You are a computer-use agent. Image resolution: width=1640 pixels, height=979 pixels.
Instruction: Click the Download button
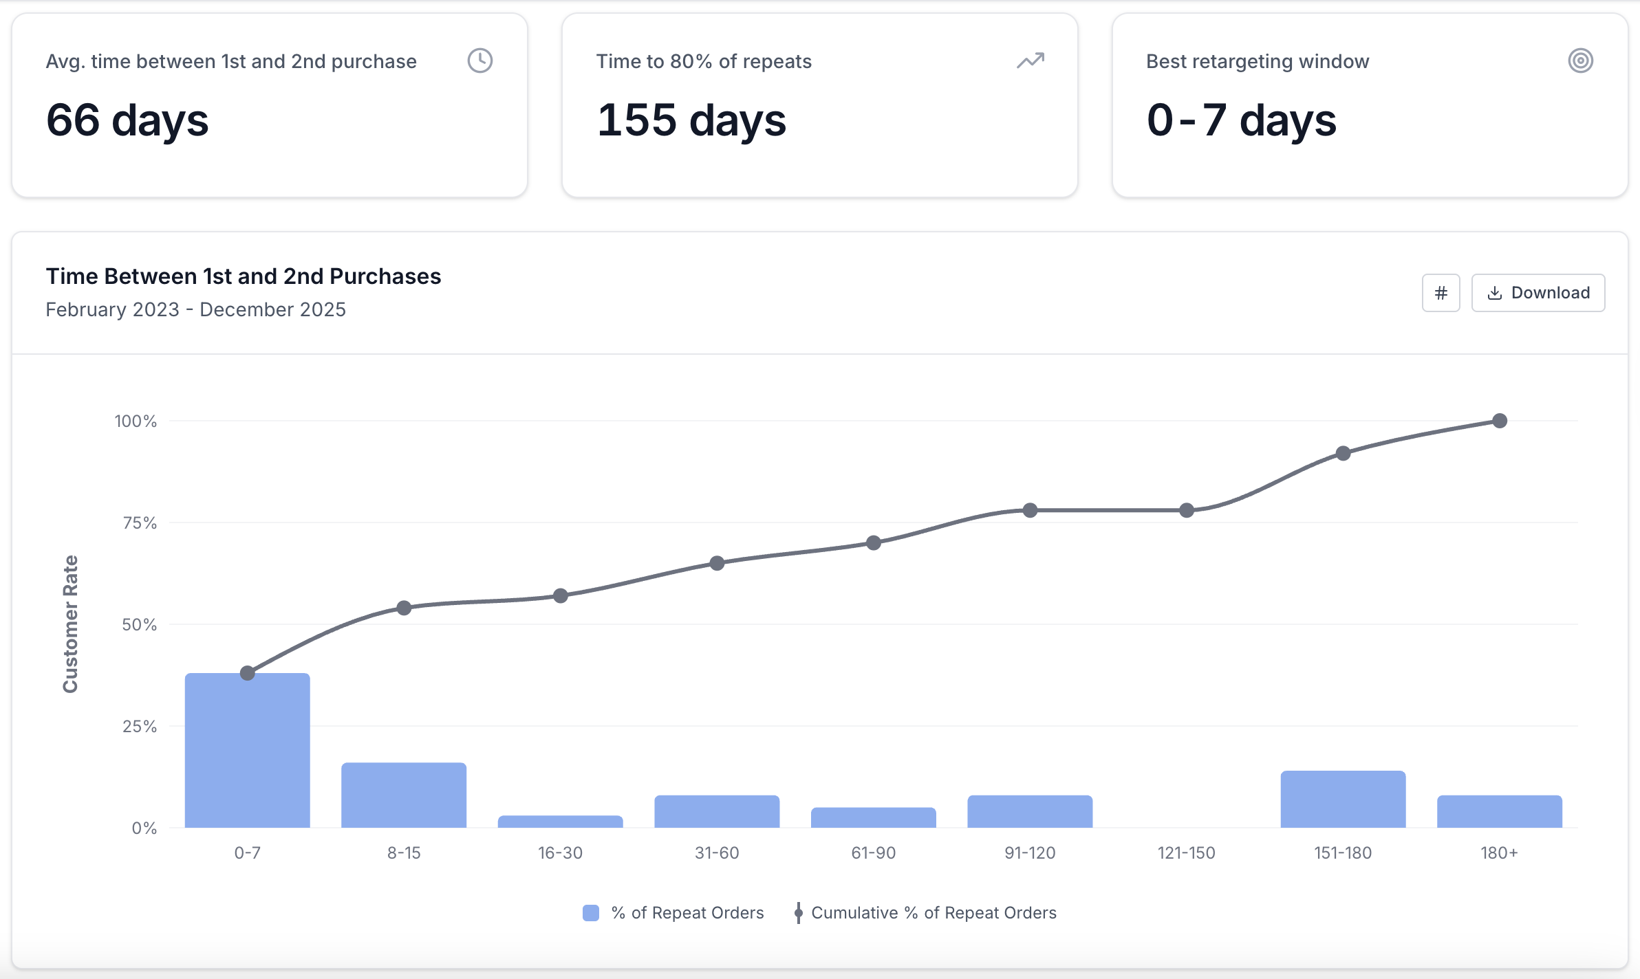[x=1537, y=293]
